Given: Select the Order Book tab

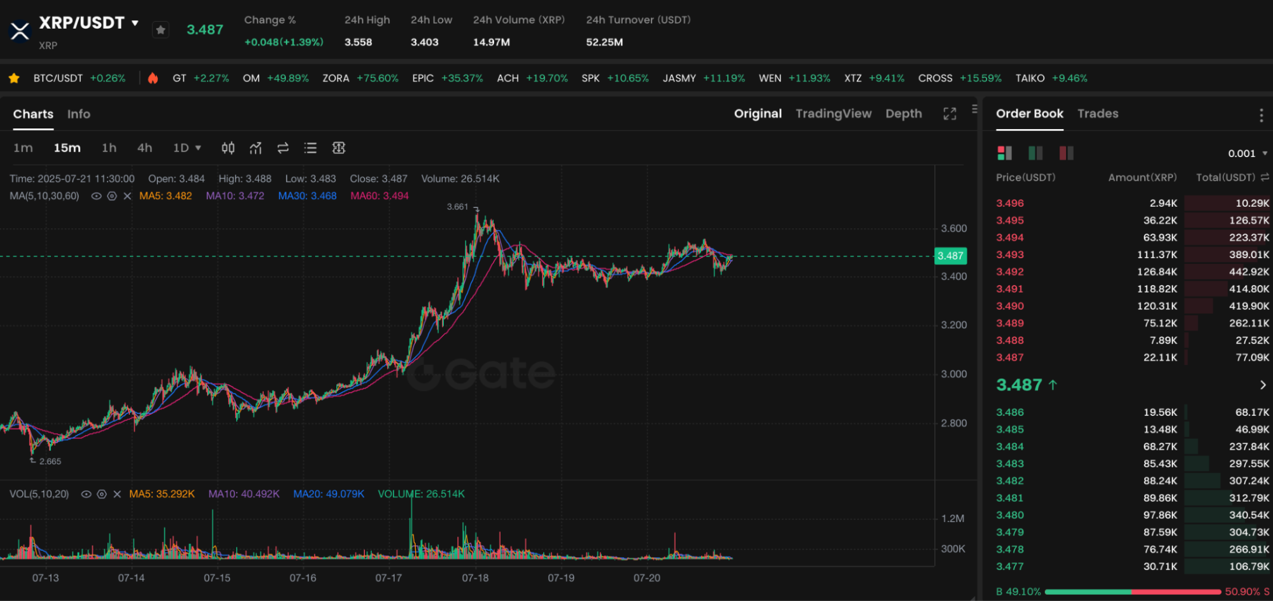Looking at the screenshot, I should [x=1030, y=113].
